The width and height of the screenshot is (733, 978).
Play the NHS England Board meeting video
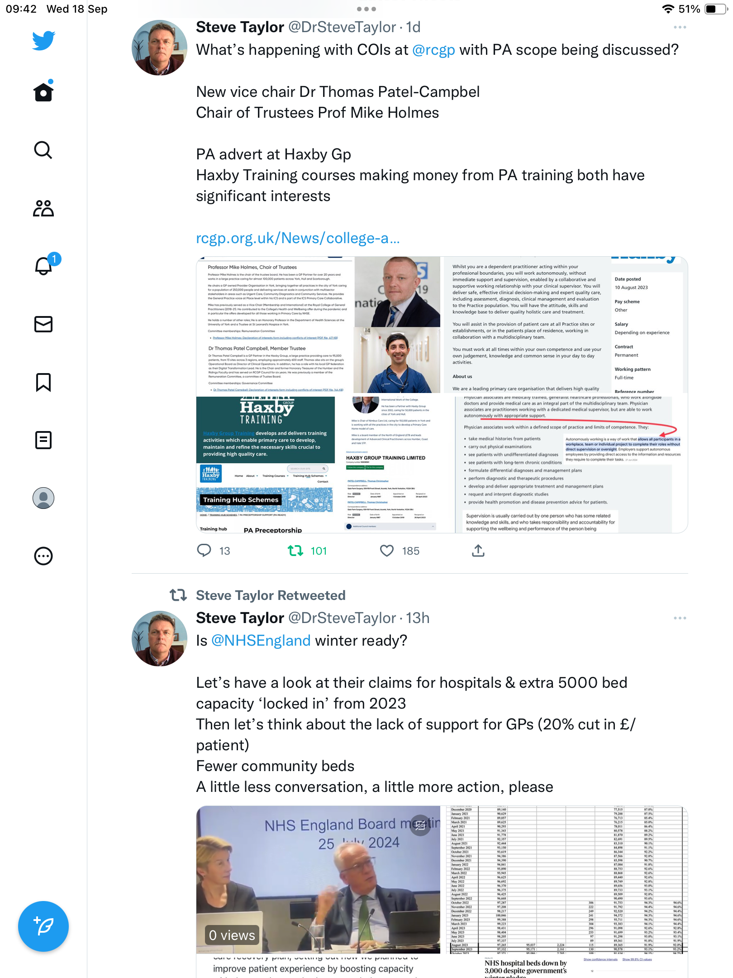tap(318, 879)
